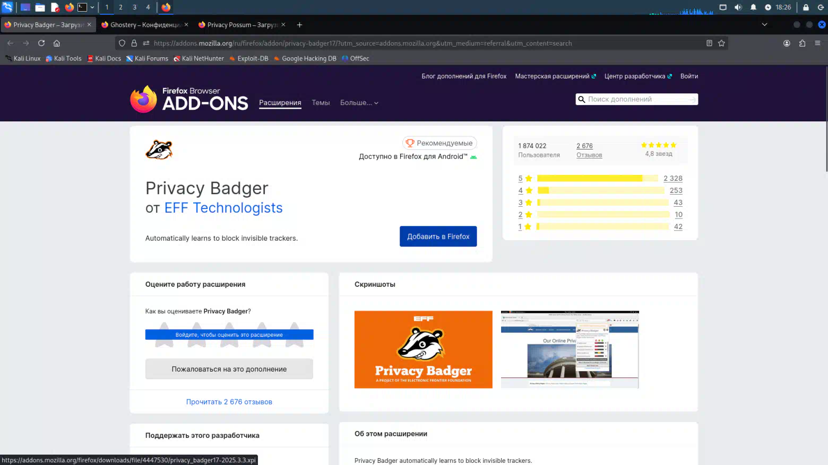The image size is (828, 465).
Task: Select the Темы navigation tab
Action: (x=321, y=103)
